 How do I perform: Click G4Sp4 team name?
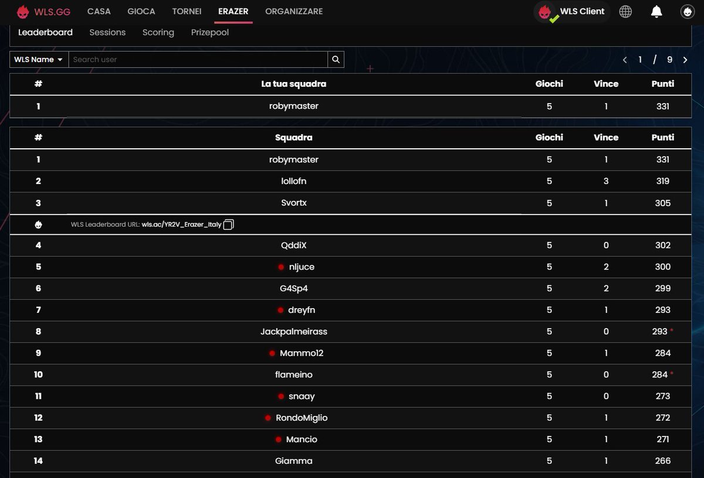click(294, 288)
